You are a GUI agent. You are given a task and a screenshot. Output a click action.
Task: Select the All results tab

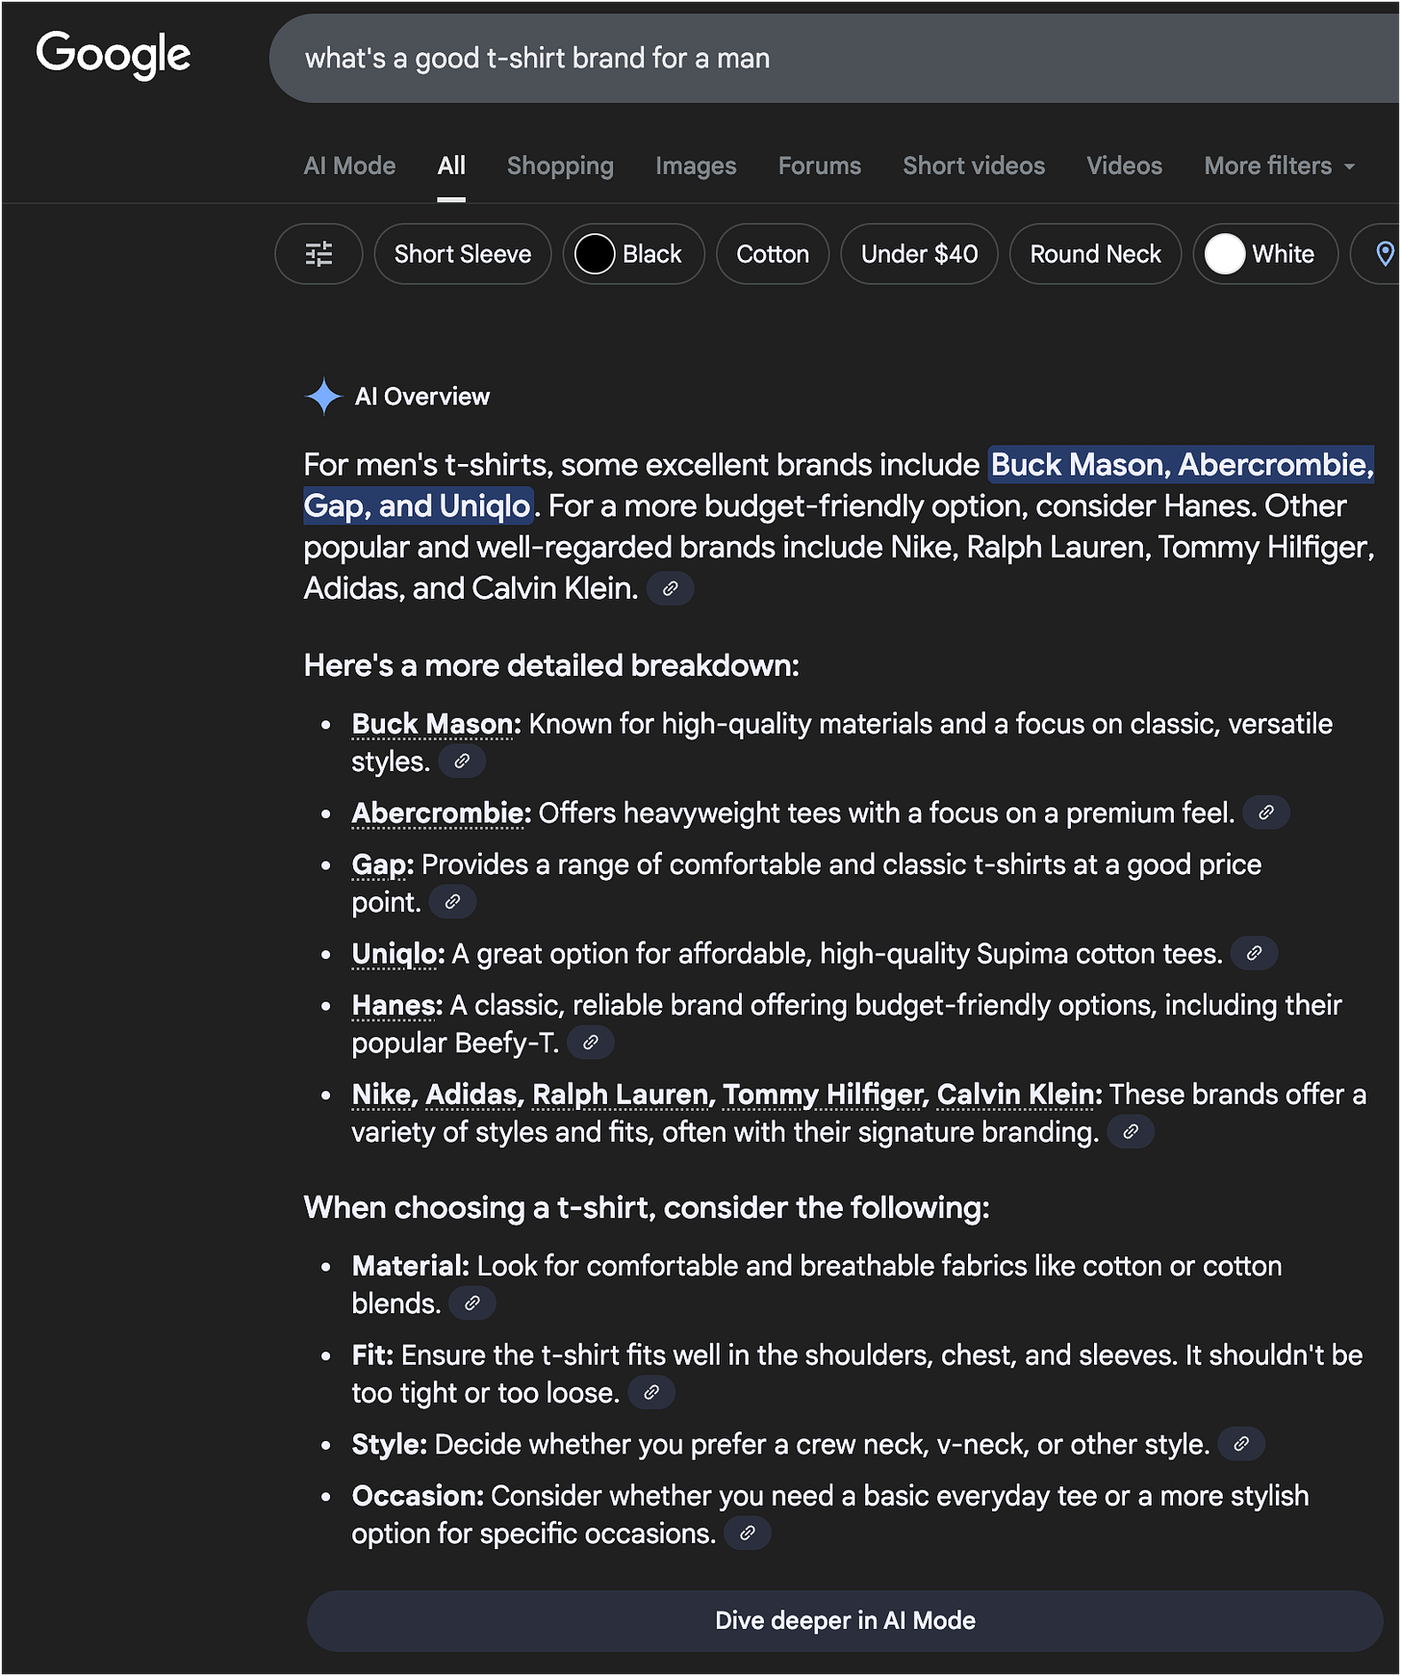[x=451, y=167]
